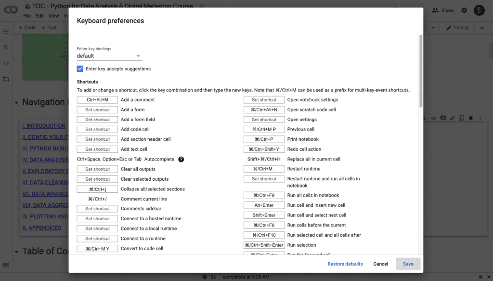Open the notebook search panel
Viewport: 493px width, 281px height.
pyautogui.click(x=6, y=47)
